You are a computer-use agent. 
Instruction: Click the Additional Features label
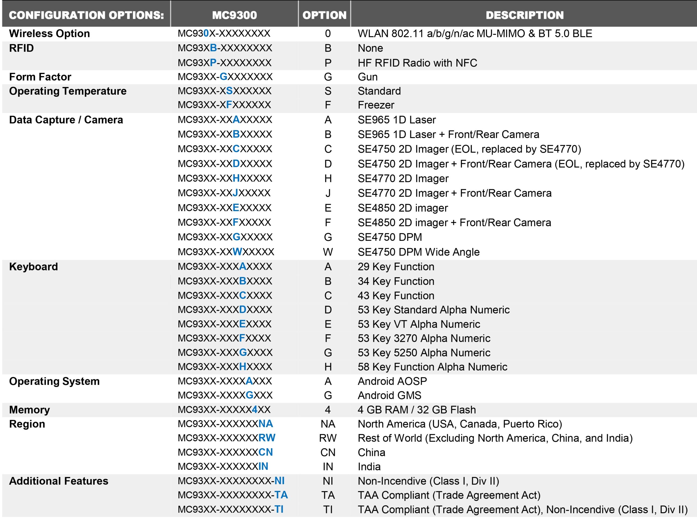tap(59, 481)
